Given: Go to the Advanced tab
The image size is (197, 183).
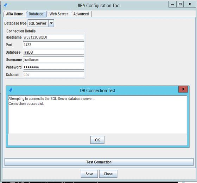Looking at the screenshot, I should tap(81, 14).
